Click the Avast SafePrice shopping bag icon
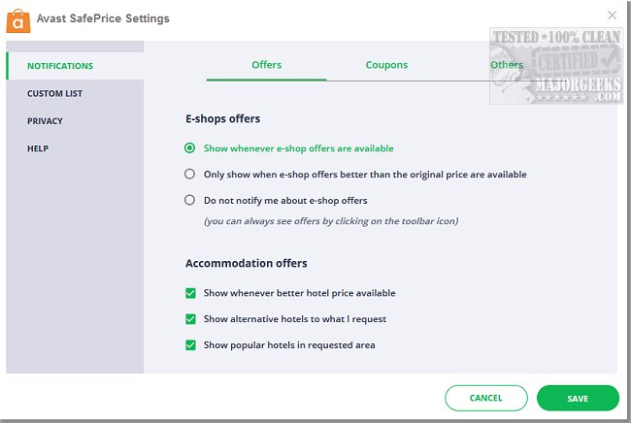This screenshot has width=631, height=423. pos(17,18)
